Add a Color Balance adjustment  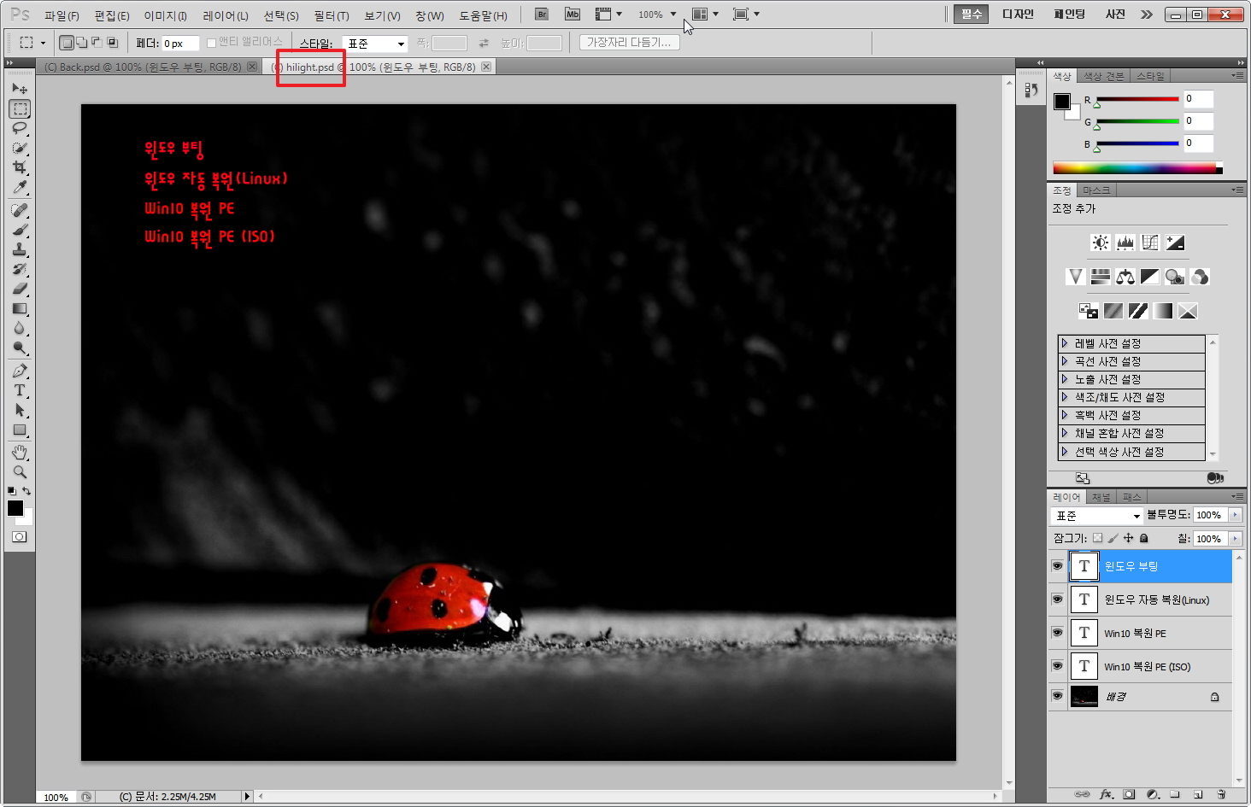pyautogui.click(x=1125, y=277)
